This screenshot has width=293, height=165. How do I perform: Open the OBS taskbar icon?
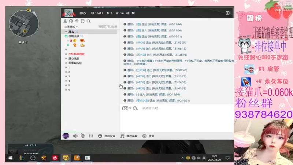coord(33,158)
